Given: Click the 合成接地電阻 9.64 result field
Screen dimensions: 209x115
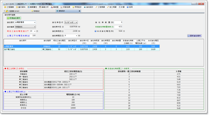Looking at the screenshot, I should (x=118, y=31).
